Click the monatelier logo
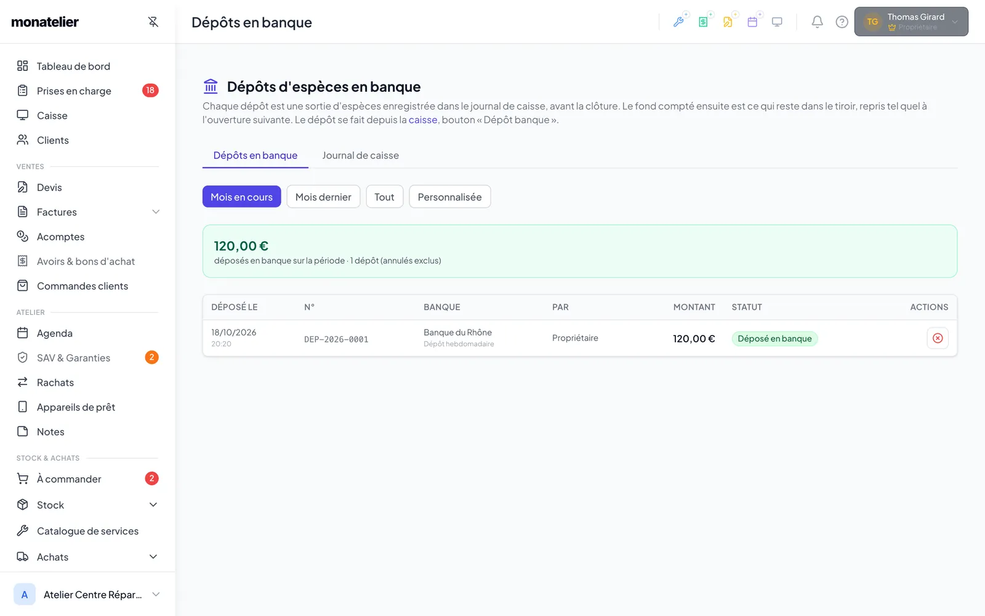 45,22
